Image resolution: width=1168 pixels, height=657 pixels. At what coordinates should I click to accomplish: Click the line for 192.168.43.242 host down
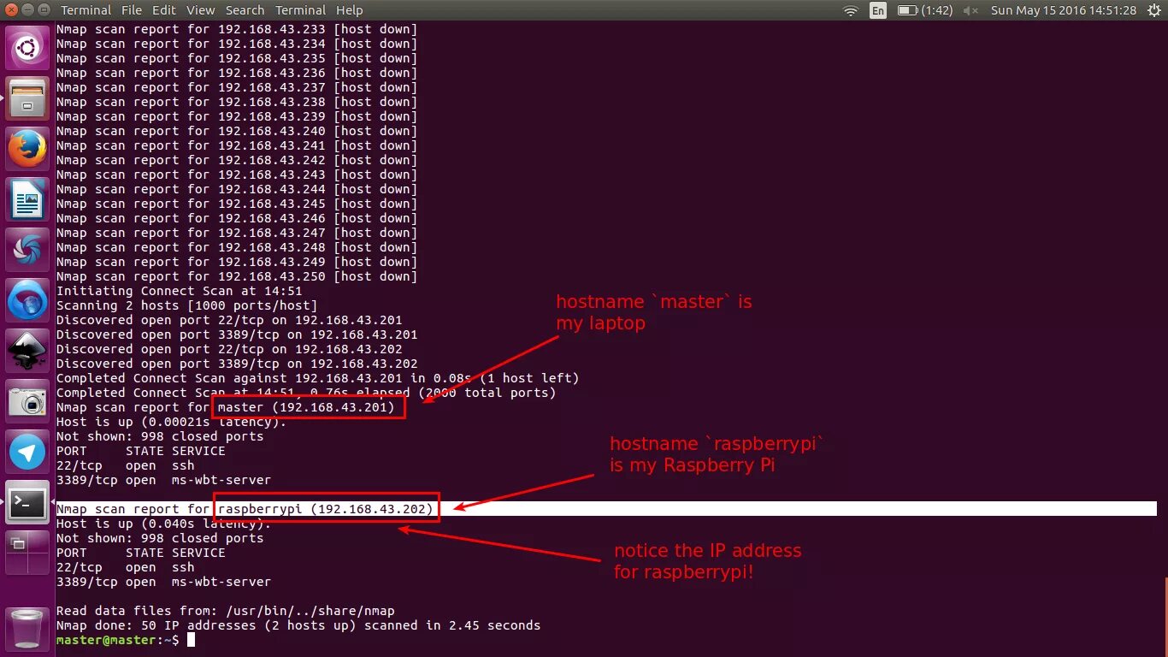pyautogui.click(x=237, y=160)
